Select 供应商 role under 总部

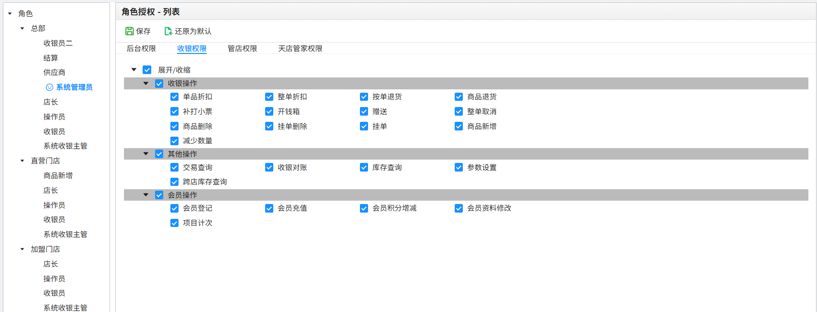[54, 72]
